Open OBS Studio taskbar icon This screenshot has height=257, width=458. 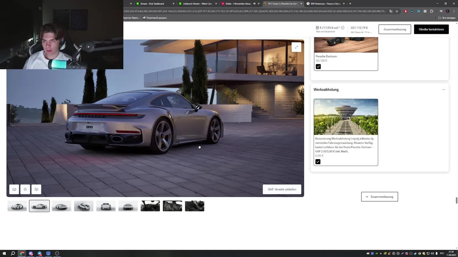[57, 253]
